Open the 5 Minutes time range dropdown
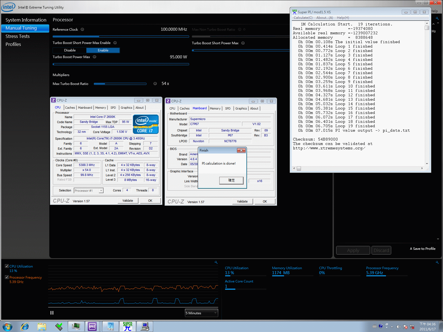Viewport: 443px width, 332px height. [x=201, y=313]
